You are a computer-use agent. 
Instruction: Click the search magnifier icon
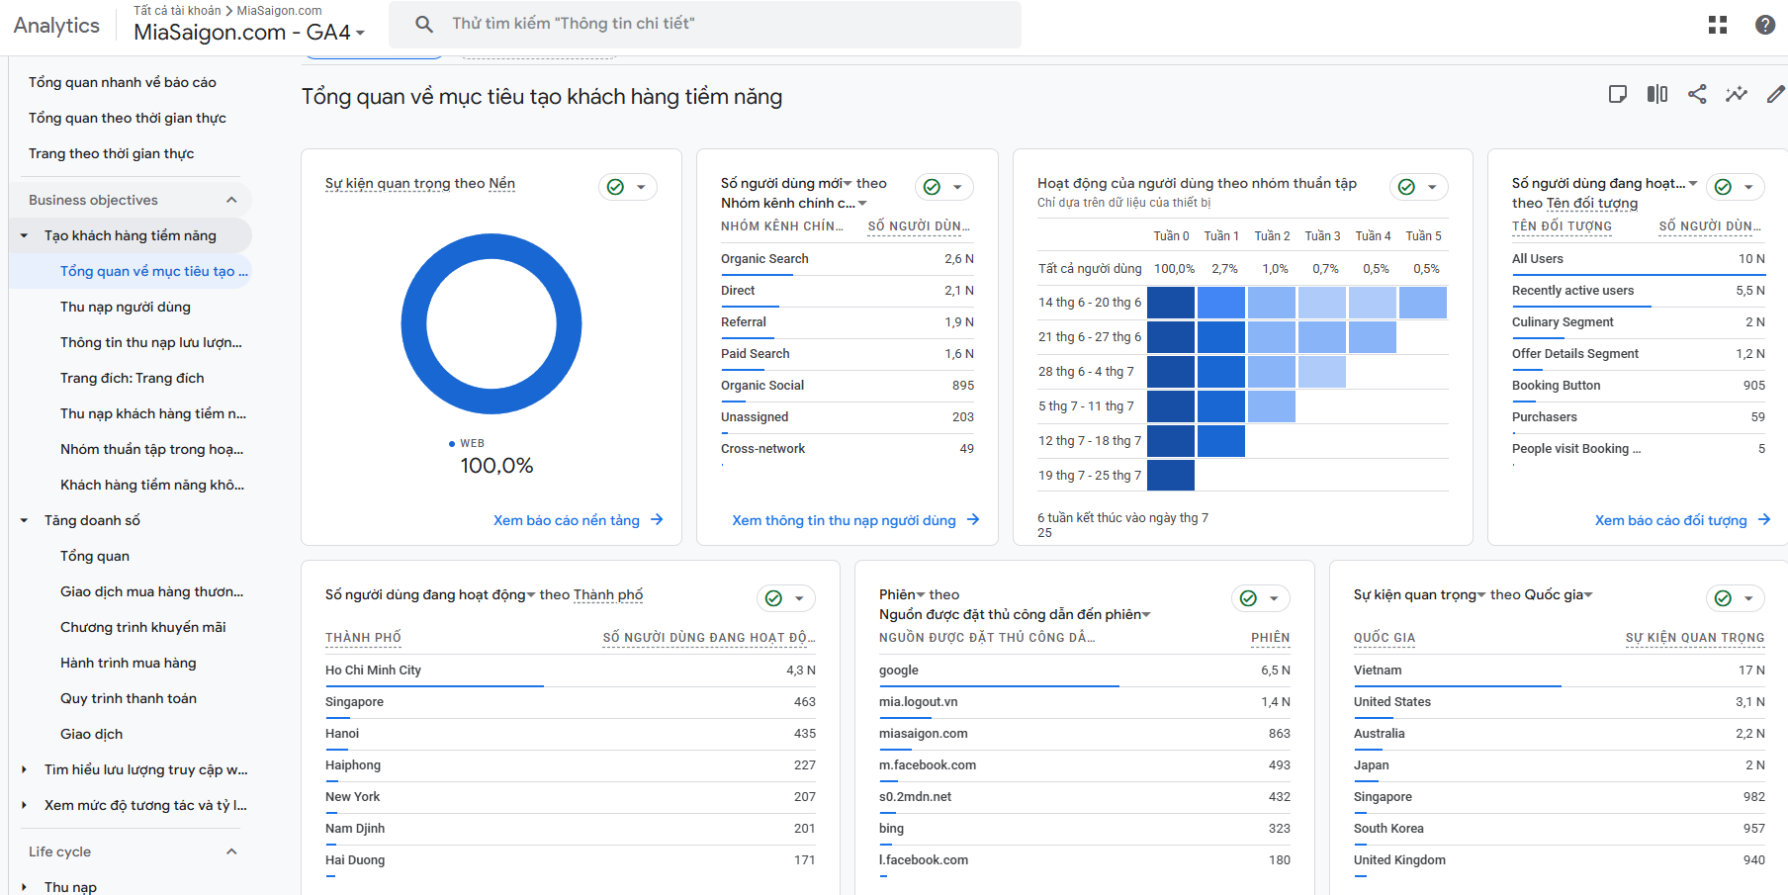coord(424,24)
